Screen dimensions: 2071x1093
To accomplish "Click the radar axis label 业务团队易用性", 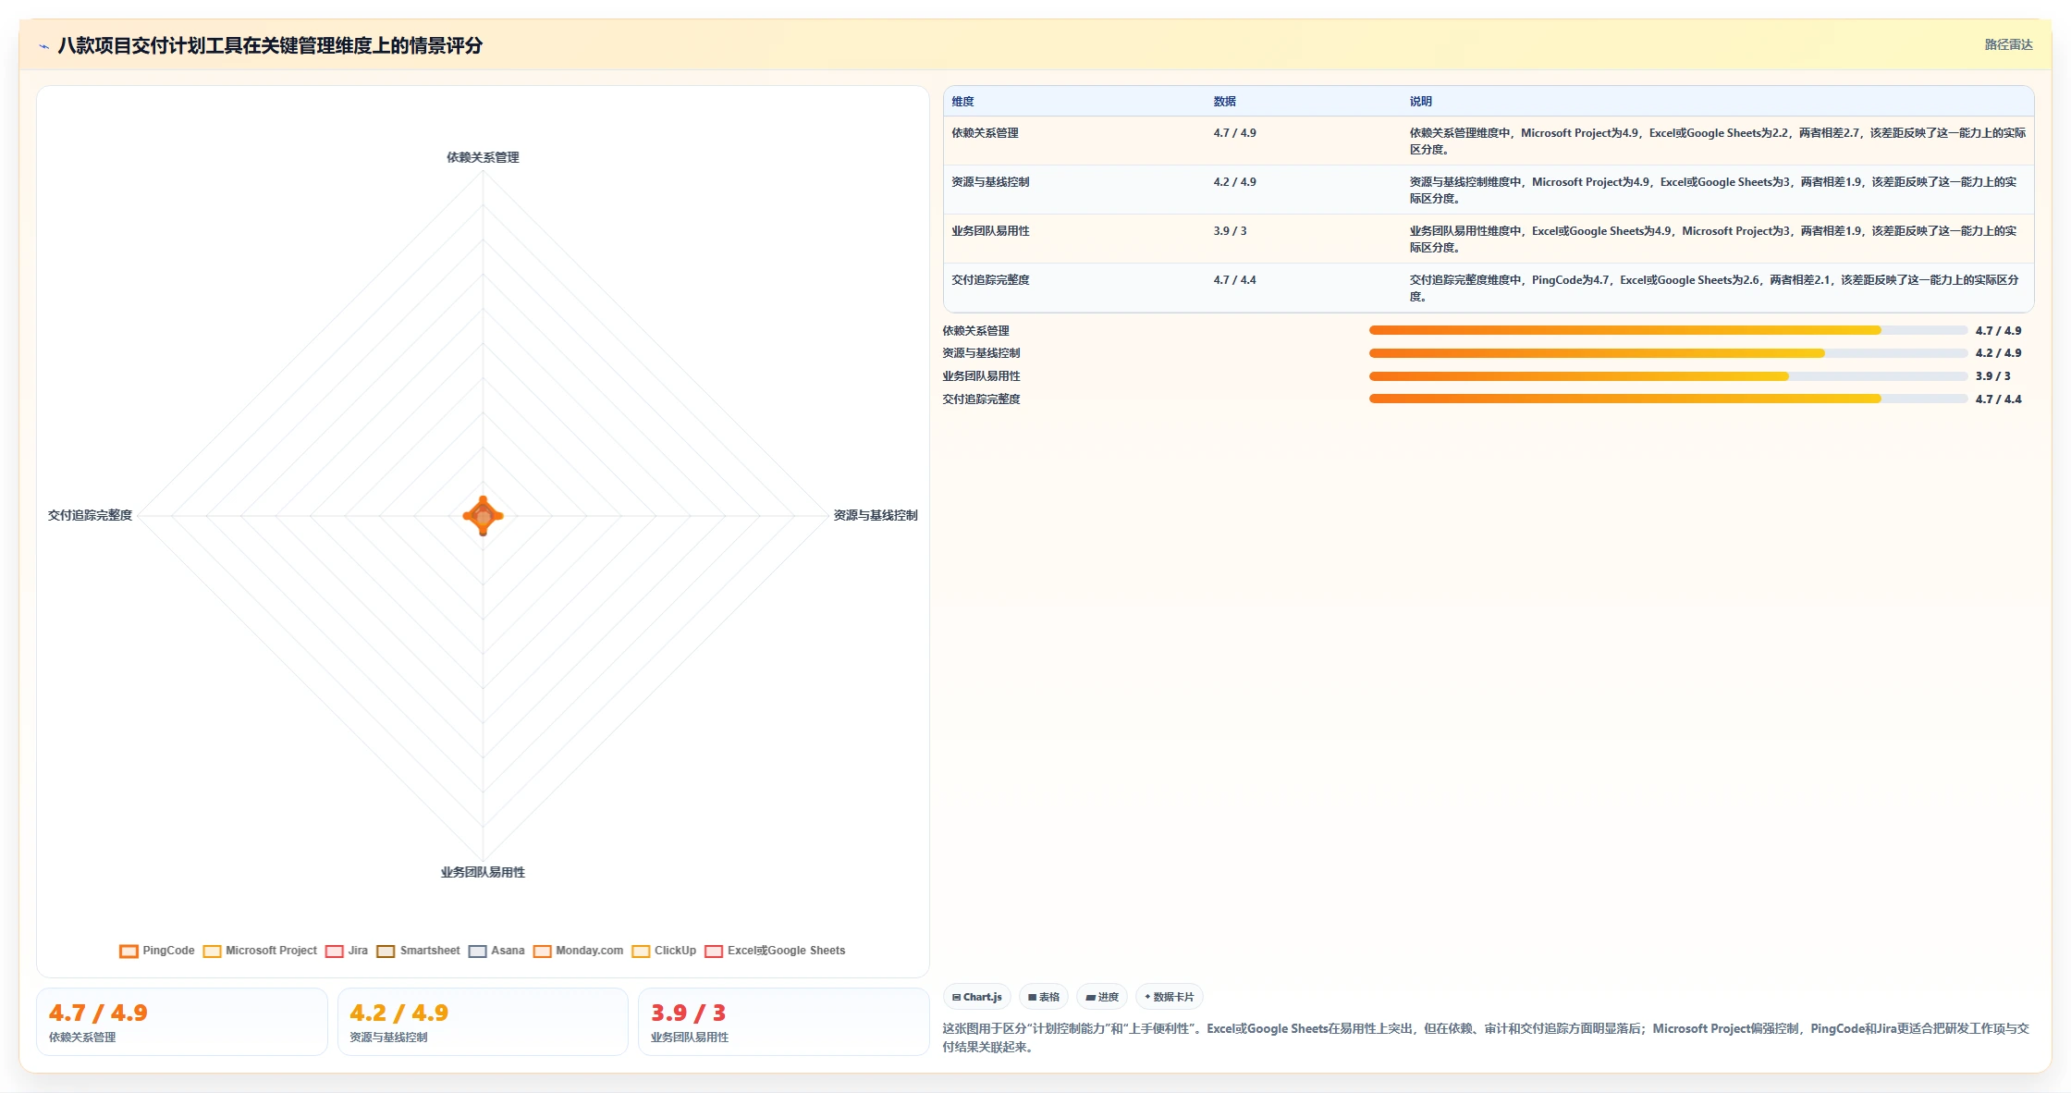I will tap(483, 872).
